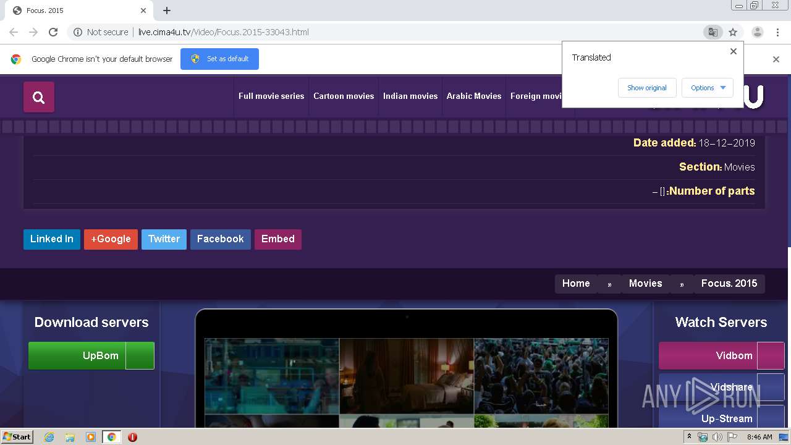Open Chrome three-dot menu
791x445 pixels.
[x=777, y=32]
